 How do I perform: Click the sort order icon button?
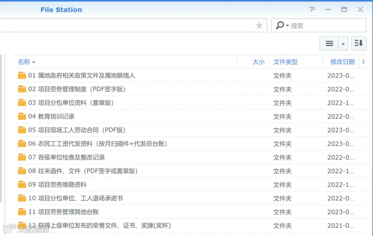click(358, 43)
